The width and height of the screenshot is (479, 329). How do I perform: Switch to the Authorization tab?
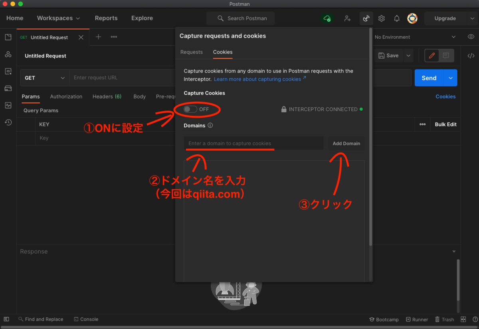coord(66,97)
